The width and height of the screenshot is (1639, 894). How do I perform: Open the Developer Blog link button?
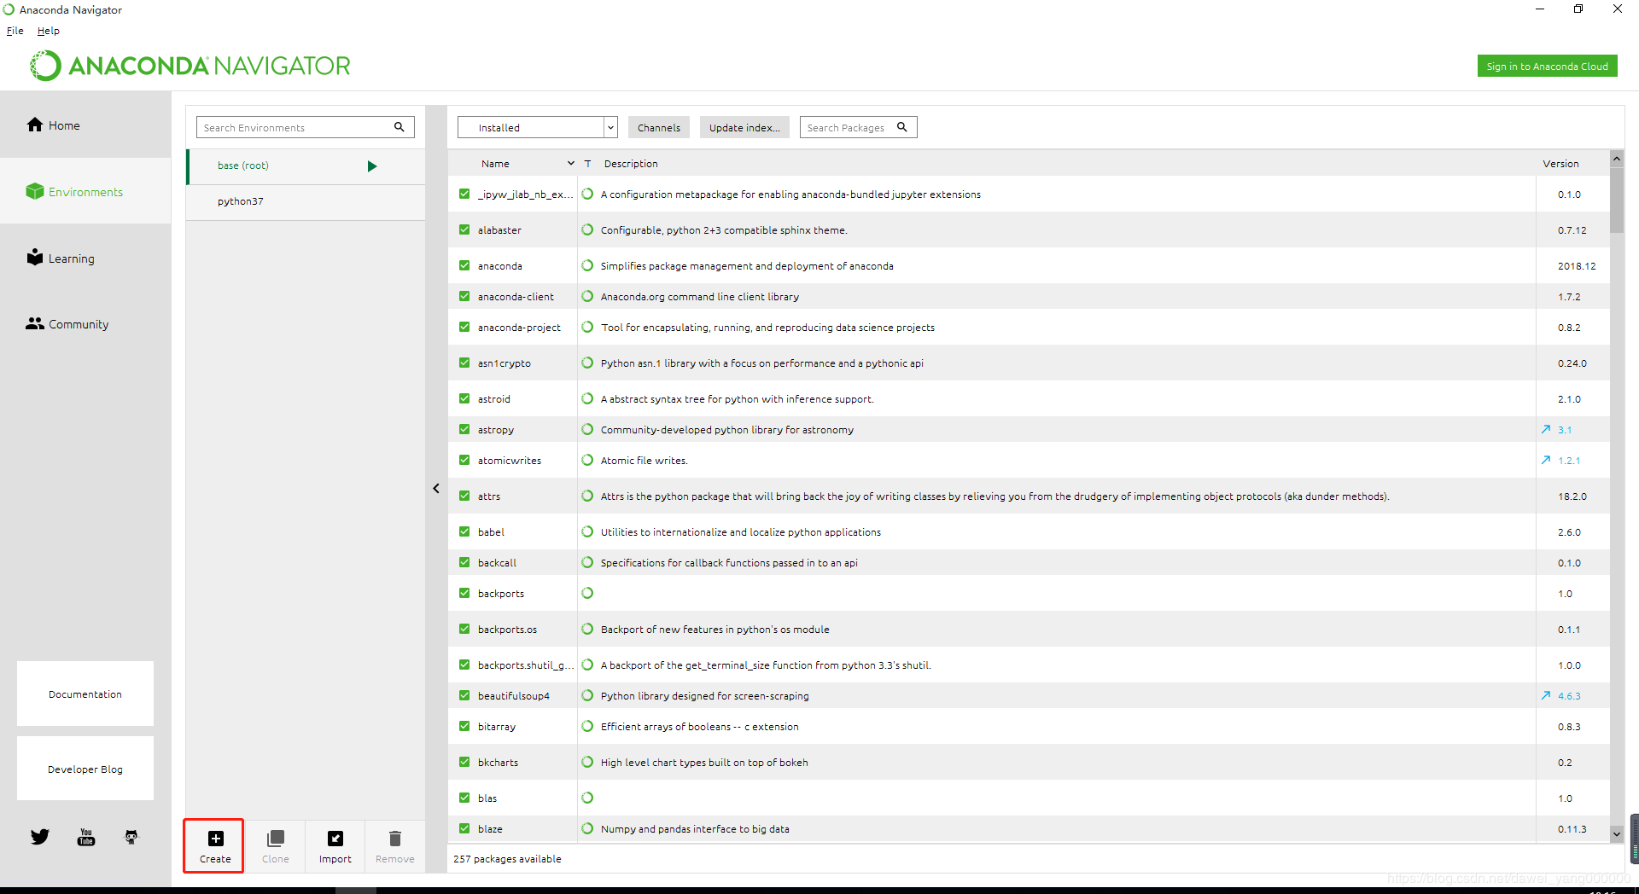[x=85, y=769]
